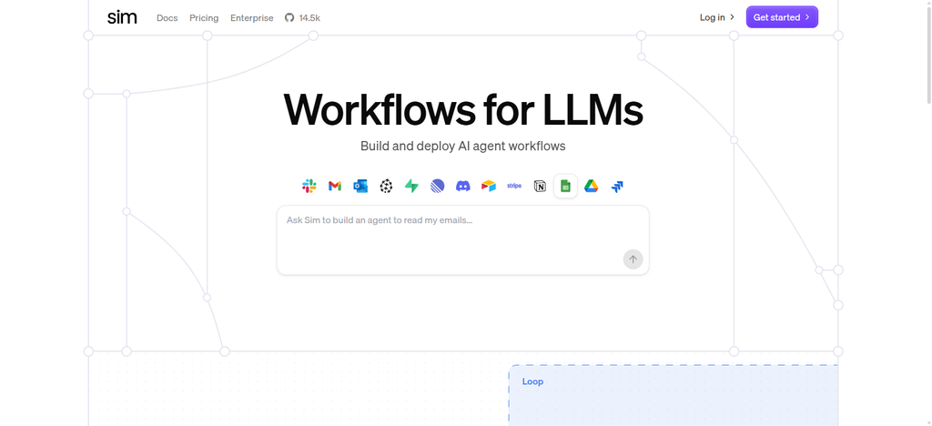The height and width of the screenshot is (426, 932).
Task: Pick the Outlook integration icon
Action: (360, 186)
